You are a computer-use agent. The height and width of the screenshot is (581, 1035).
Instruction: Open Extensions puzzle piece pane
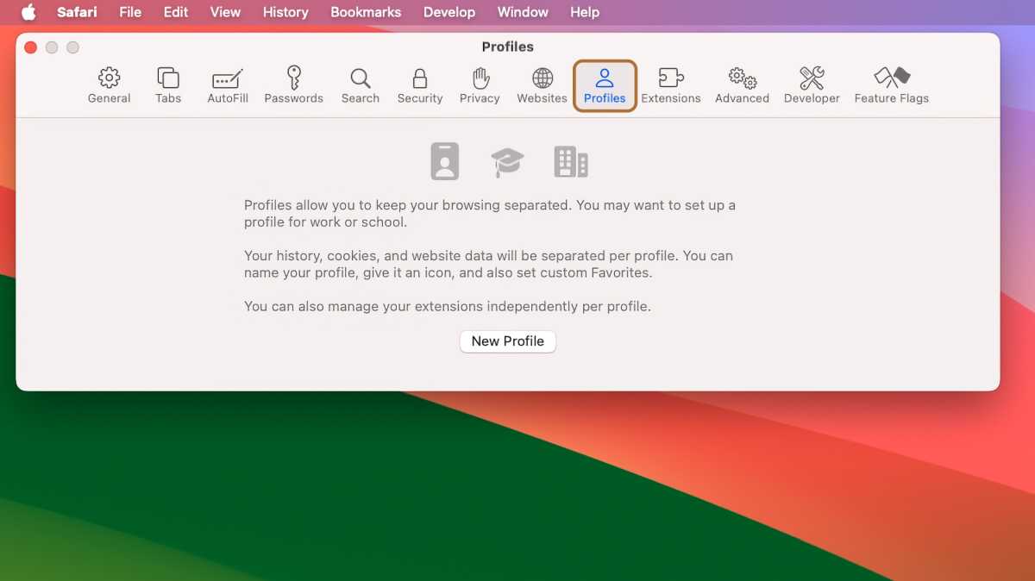[671, 85]
